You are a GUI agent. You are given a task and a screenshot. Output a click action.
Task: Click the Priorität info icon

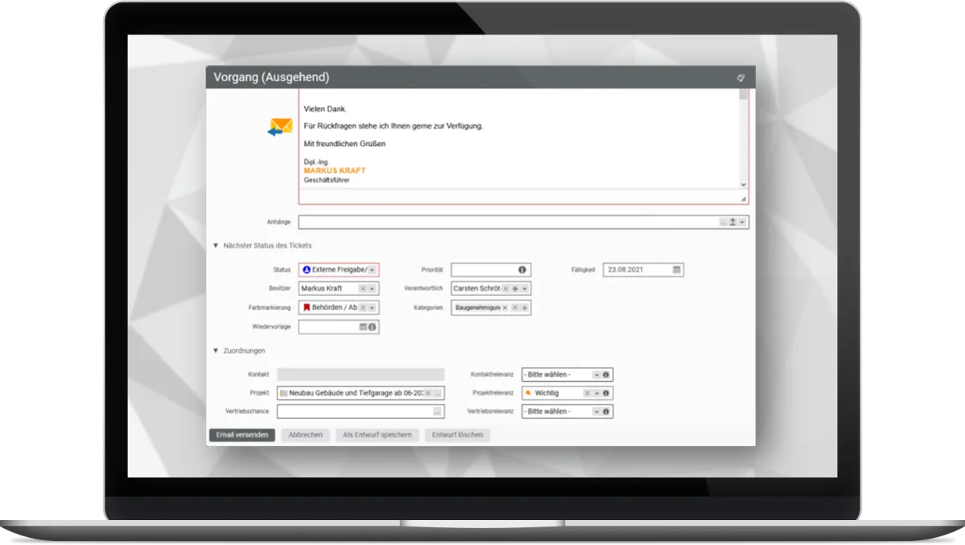[x=522, y=270]
